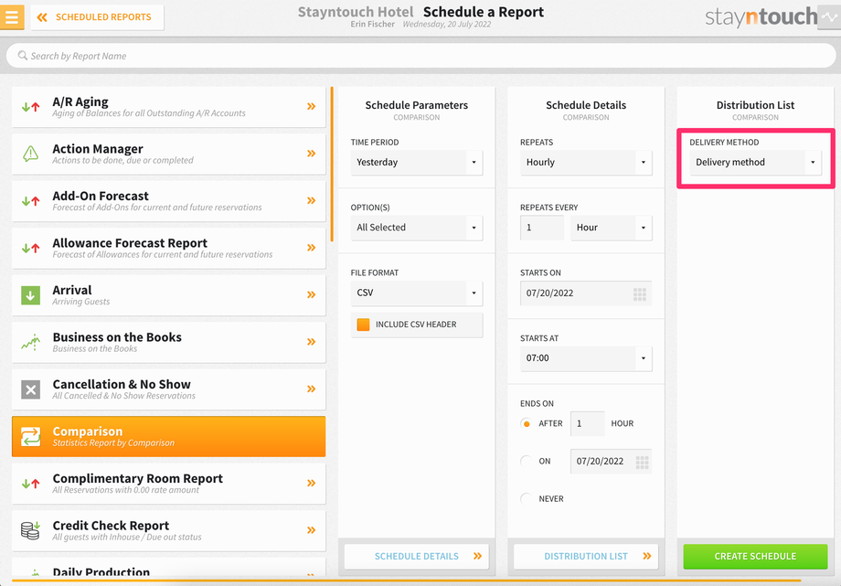This screenshot has height=586, width=841.
Task: Select the Comparison report row
Action: 168,436
